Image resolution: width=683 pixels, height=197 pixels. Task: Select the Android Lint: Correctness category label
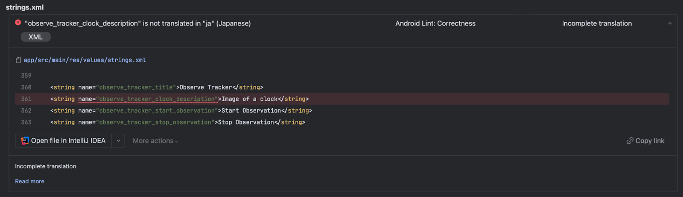click(435, 23)
